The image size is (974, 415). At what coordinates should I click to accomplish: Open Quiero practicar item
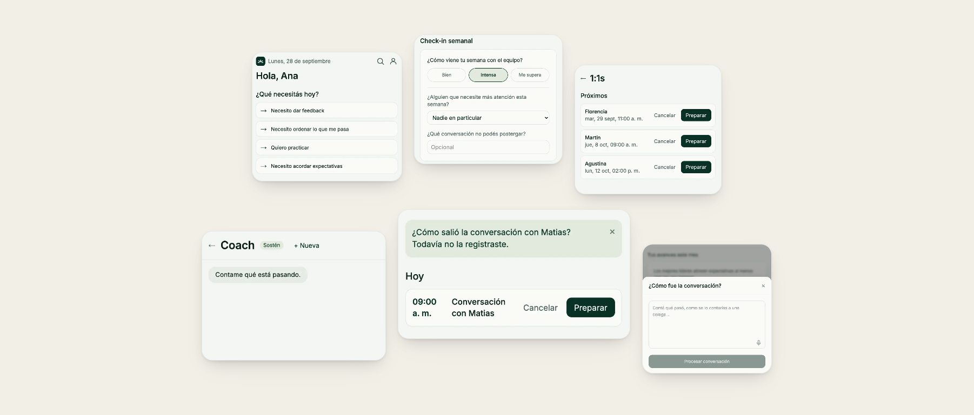pyautogui.click(x=326, y=147)
